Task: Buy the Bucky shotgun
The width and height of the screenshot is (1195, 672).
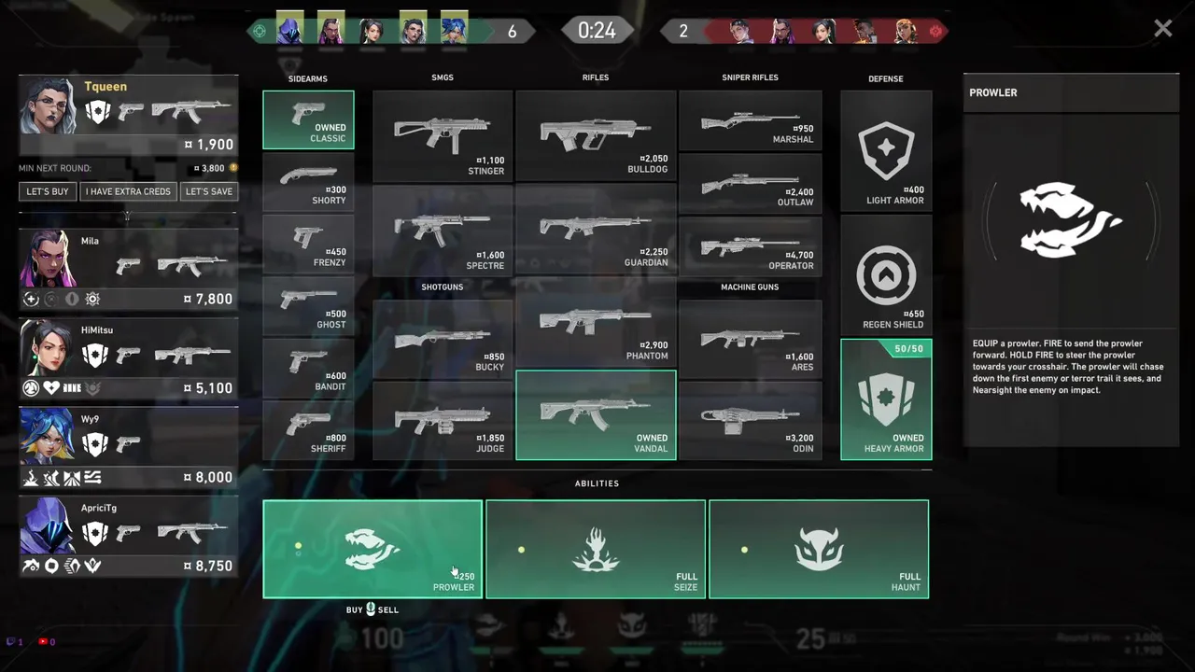Action: (x=443, y=338)
